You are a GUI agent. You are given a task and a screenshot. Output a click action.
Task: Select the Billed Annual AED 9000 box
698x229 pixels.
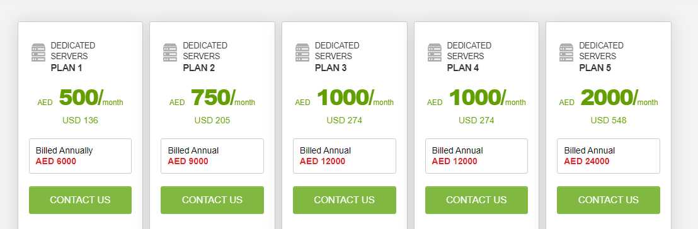point(212,156)
